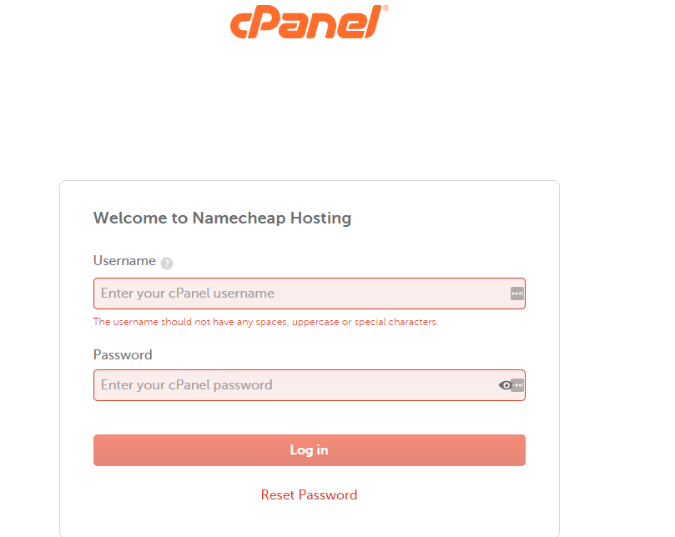Click the word Namecheap in the heading
675x537 pixels.
click(x=239, y=218)
